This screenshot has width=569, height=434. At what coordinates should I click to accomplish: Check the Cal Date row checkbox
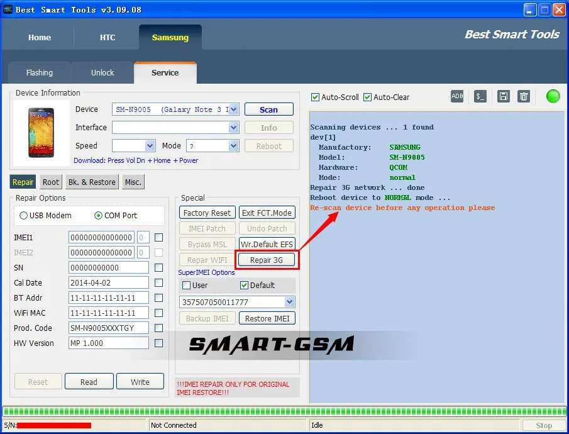tap(158, 282)
